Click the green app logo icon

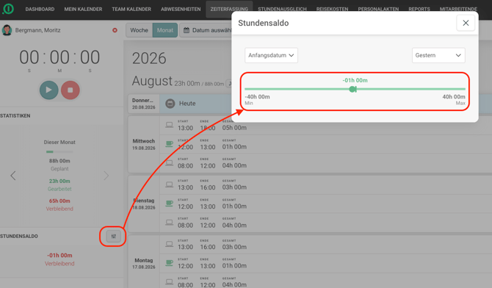[8, 9]
